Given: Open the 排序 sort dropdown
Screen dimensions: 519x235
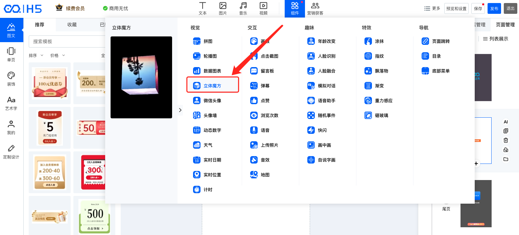Looking at the screenshot, I should coord(36,55).
